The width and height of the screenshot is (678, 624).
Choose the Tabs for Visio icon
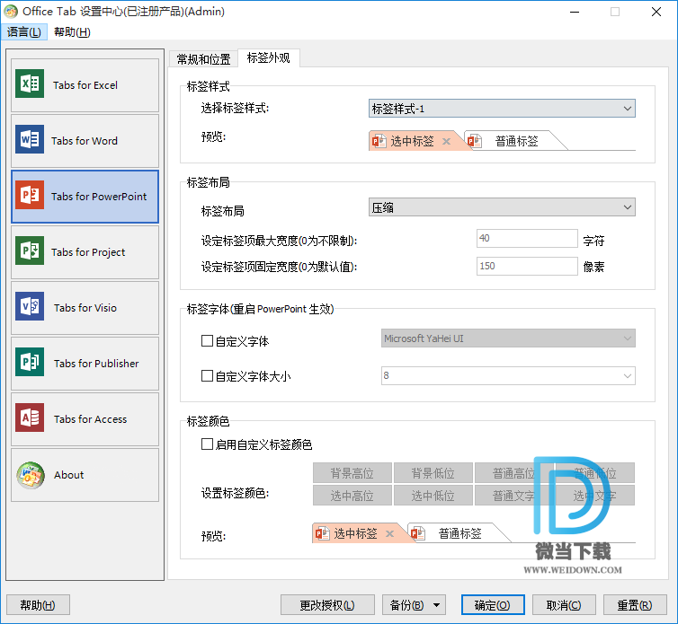[x=30, y=307]
